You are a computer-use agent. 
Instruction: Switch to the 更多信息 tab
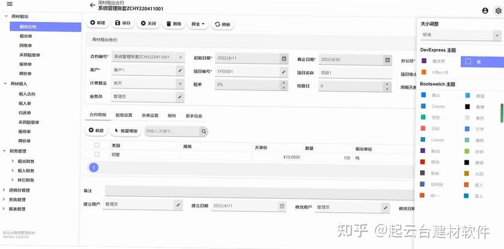click(x=194, y=116)
